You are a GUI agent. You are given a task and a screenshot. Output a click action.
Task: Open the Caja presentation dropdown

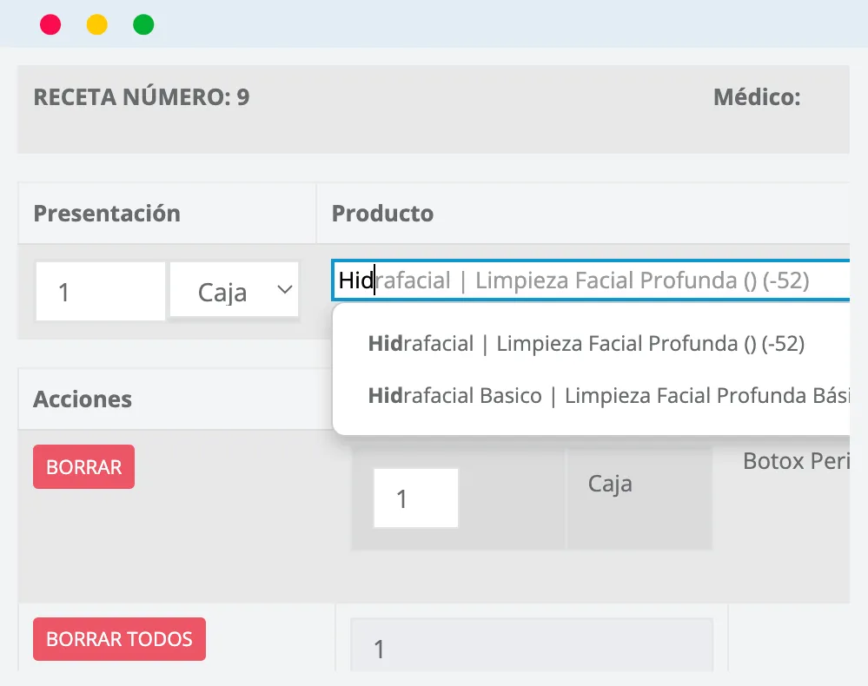(235, 290)
